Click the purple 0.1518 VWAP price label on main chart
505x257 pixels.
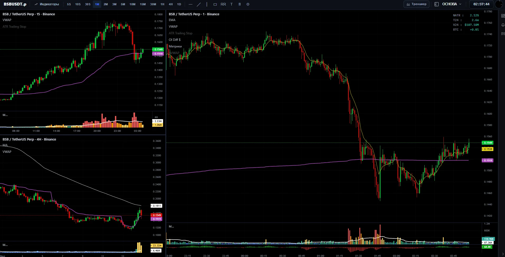488,160
